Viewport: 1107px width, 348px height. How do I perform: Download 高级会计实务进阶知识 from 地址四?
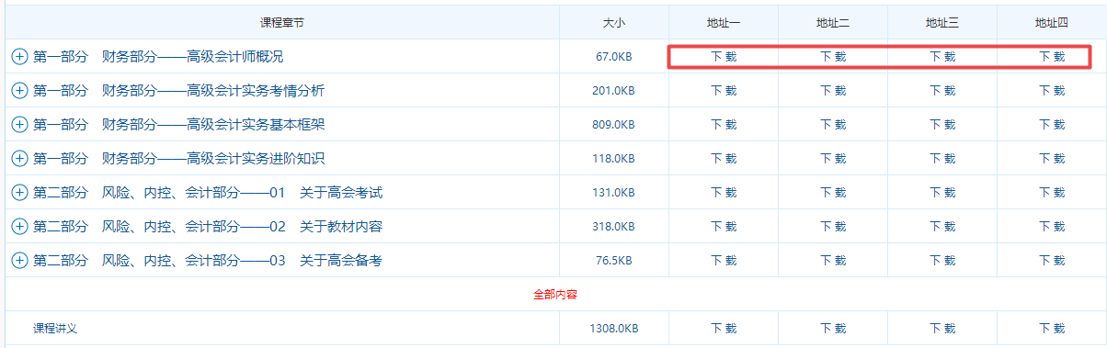1052,159
